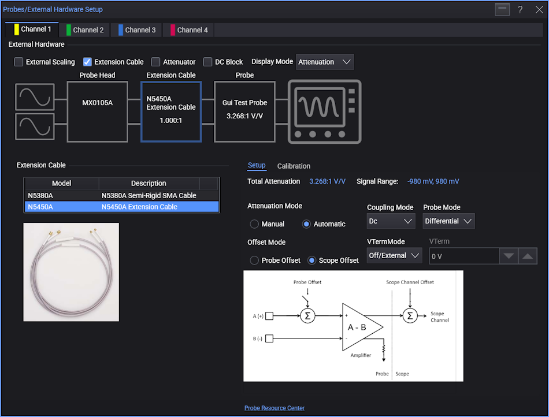549x417 pixels.
Task: Select Manual attenuation mode
Action: coord(254,224)
